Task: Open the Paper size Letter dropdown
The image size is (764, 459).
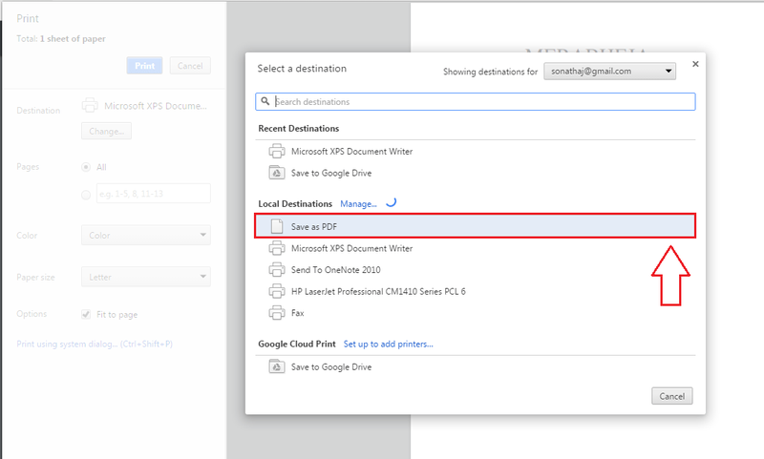Action: pos(146,277)
